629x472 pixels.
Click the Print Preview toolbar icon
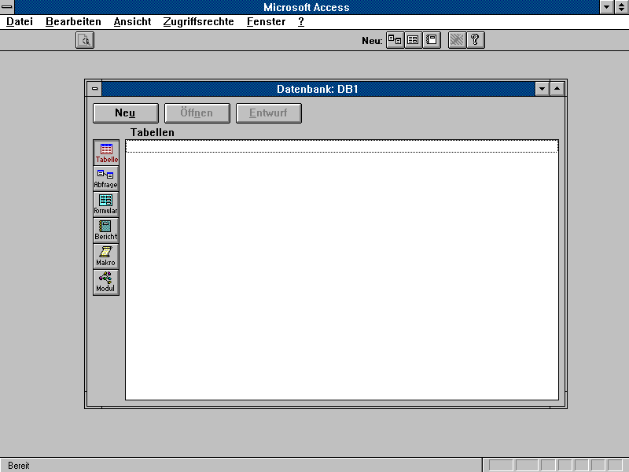tap(85, 40)
